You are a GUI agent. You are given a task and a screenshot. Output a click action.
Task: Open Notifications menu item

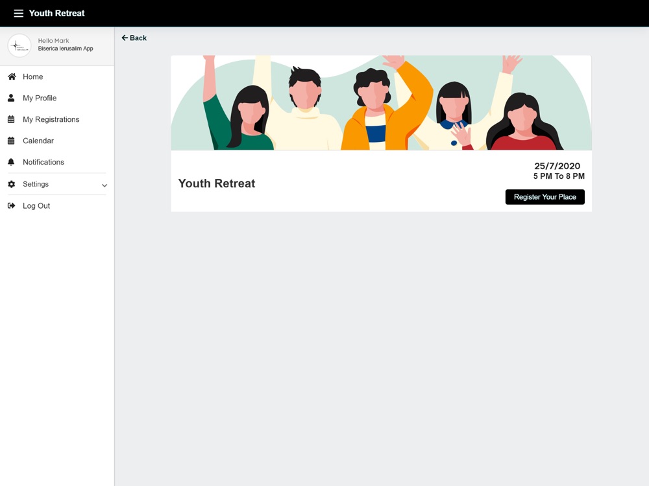(x=57, y=162)
